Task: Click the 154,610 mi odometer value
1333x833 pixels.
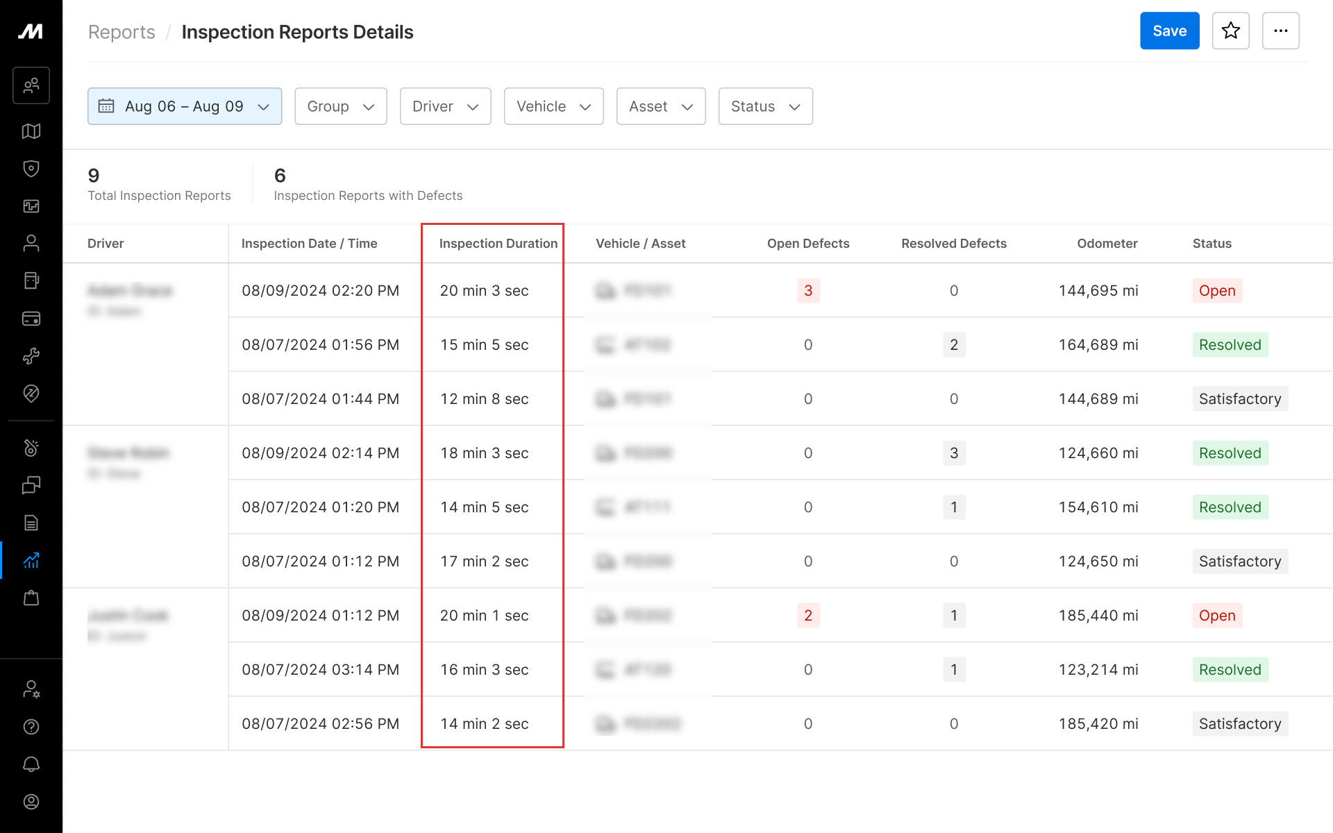Action: point(1098,507)
